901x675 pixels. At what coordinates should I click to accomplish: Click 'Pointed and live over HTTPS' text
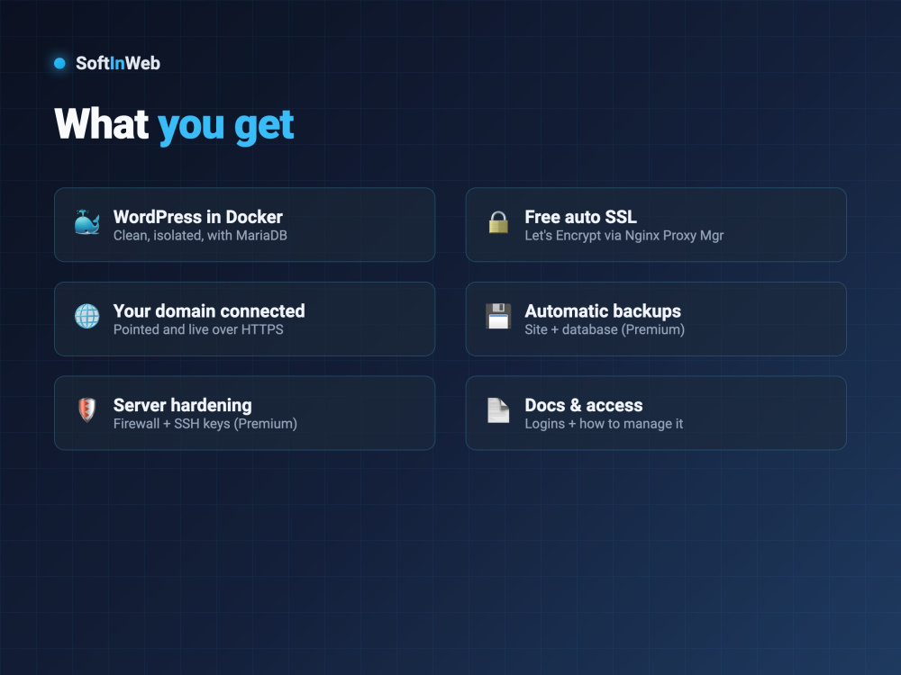(x=198, y=329)
